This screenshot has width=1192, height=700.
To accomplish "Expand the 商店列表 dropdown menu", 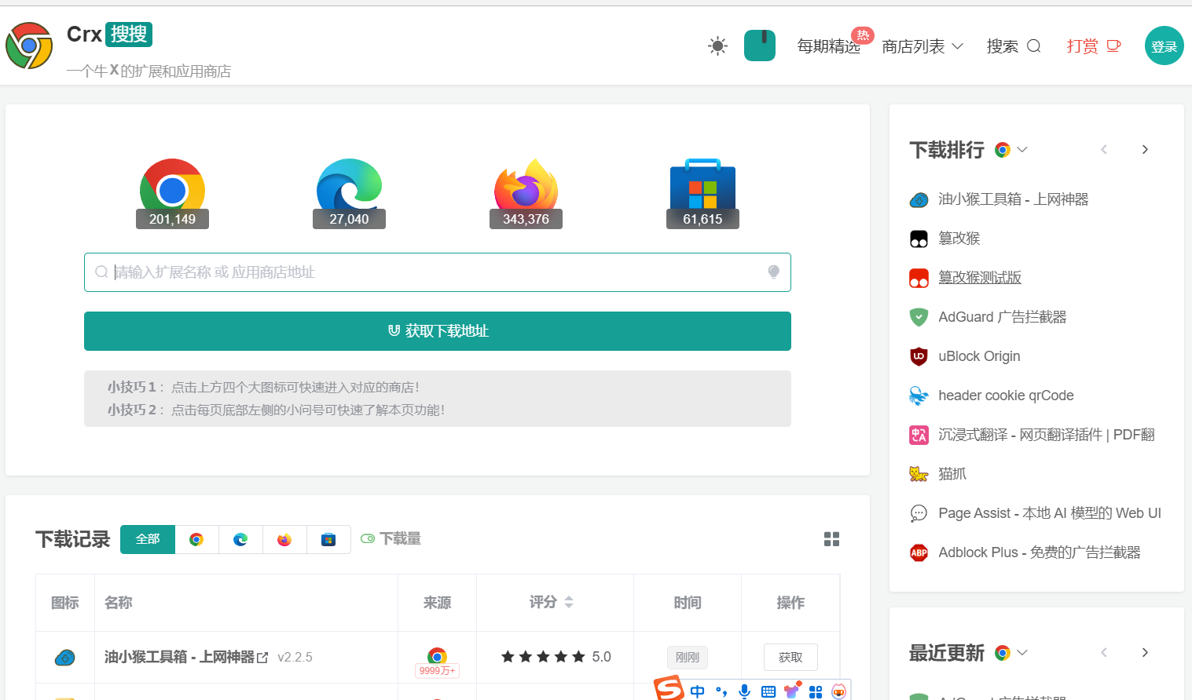I will 922,46.
